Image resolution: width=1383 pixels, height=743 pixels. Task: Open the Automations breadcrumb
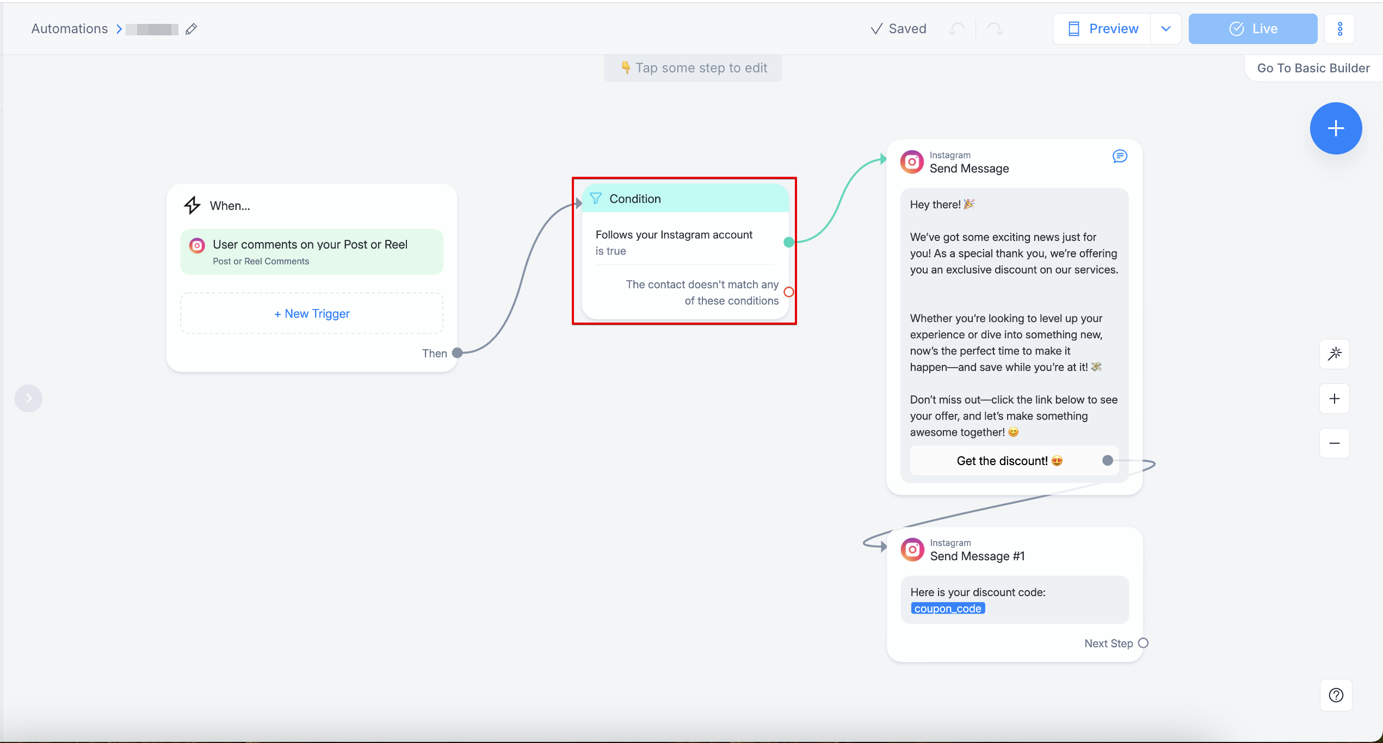click(x=70, y=29)
